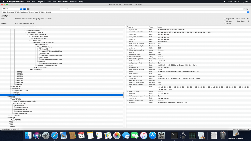
Task: Click the Type column header
Action: coord(151,27)
